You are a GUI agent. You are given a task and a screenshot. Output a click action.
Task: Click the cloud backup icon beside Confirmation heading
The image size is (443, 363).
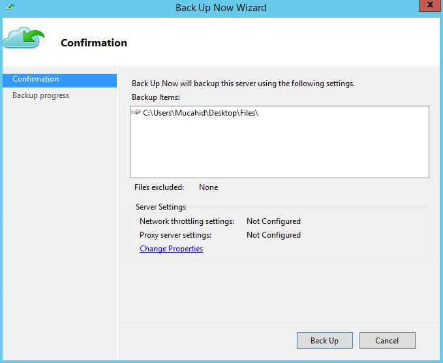[x=23, y=38]
